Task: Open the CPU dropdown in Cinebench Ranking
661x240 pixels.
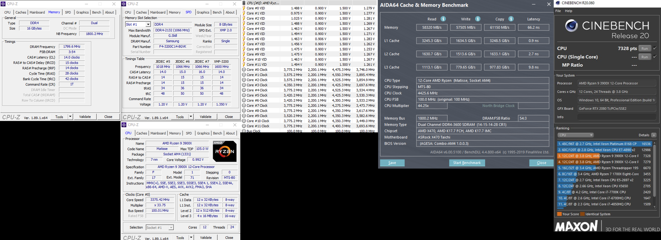Action: coord(576,135)
